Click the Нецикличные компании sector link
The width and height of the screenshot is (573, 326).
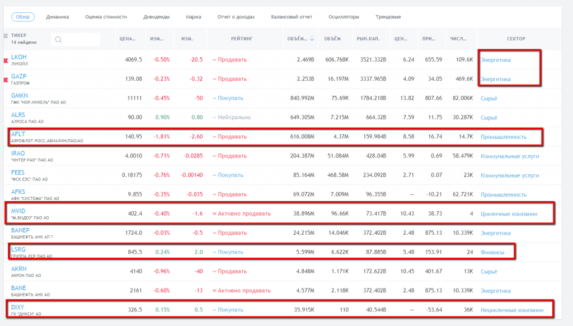[x=511, y=310]
